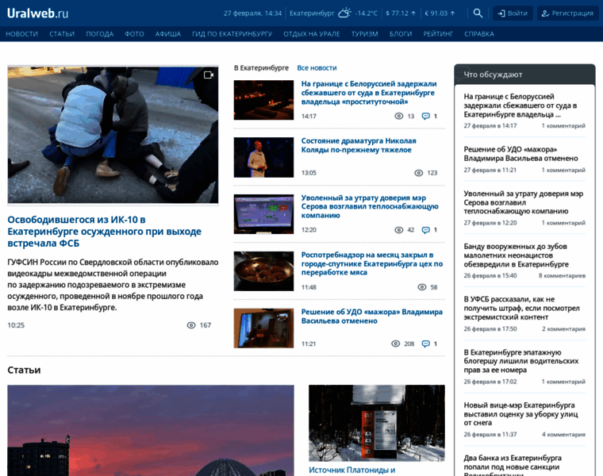The width and height of the screenshot is (603, 476).
Task: Select the В Екатеринбурге news tab
Action: (261, 68)
